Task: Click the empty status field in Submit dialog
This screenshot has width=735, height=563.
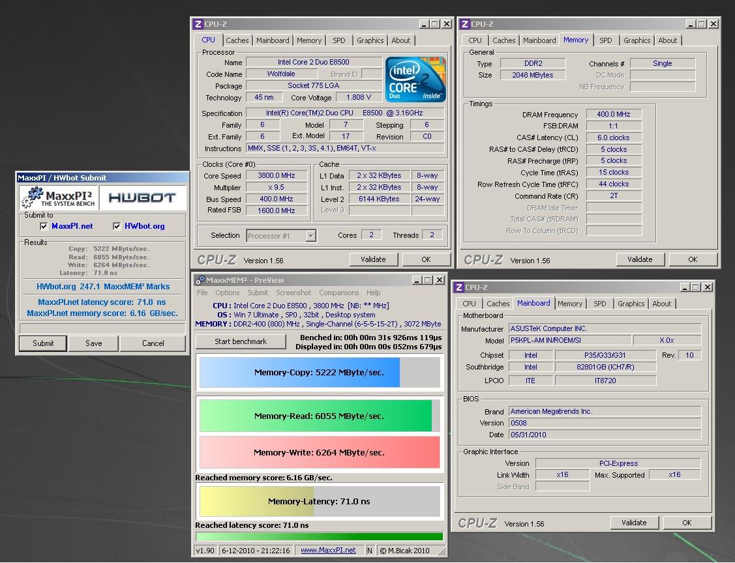Action: pos(102,328)
